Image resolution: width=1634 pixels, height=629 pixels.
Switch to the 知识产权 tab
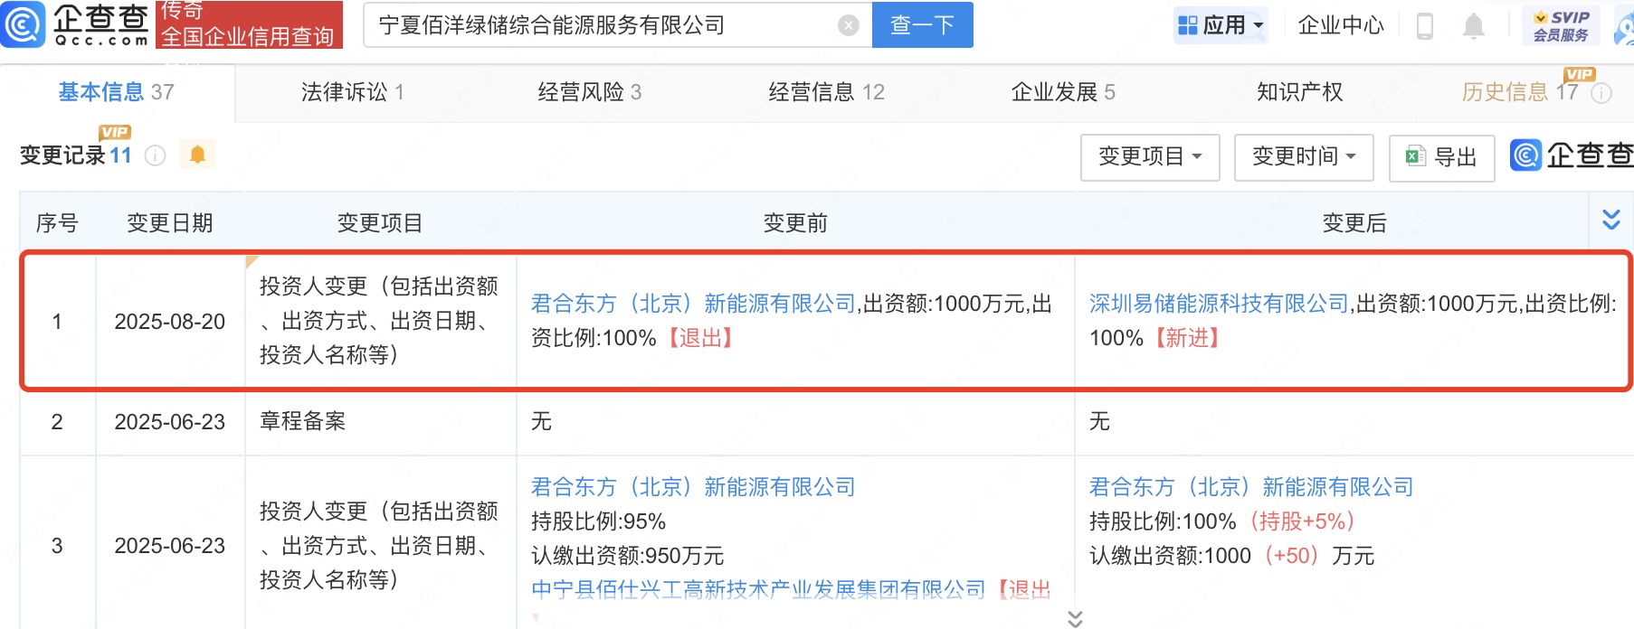point(1300,92)
